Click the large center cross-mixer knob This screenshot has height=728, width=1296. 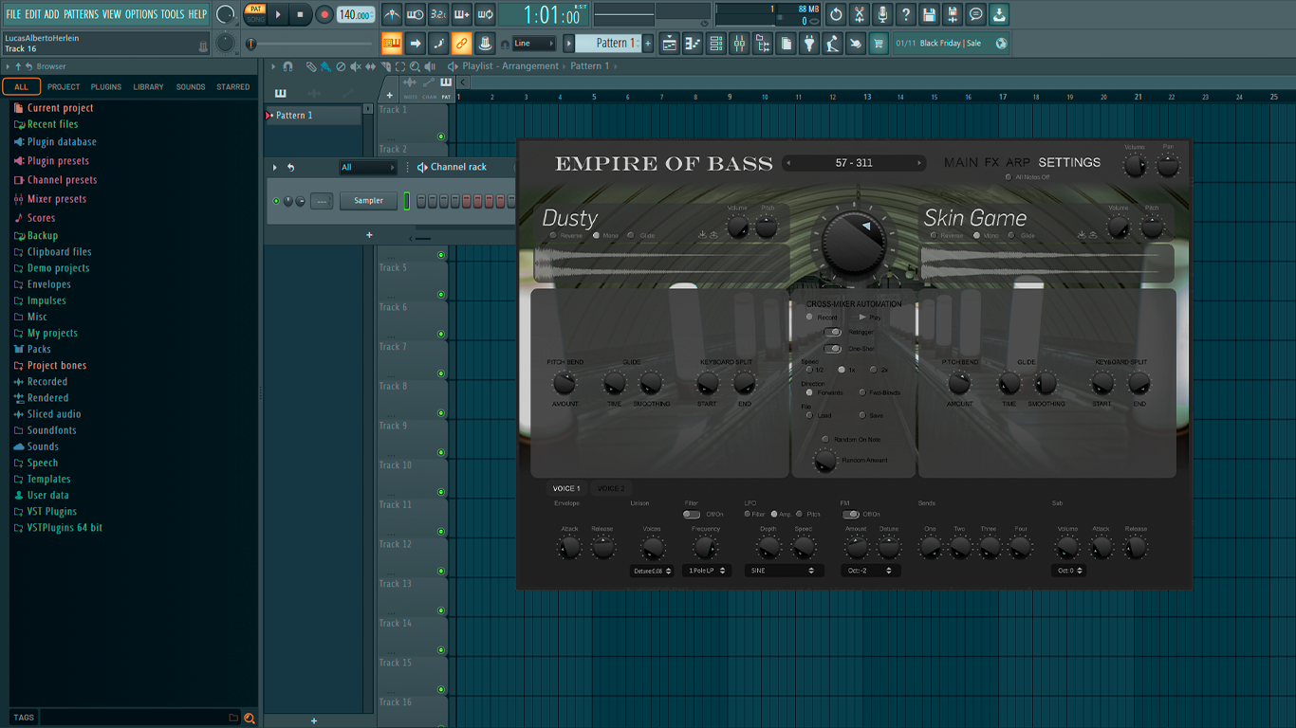pyautogui.click(x=853, y=243)
